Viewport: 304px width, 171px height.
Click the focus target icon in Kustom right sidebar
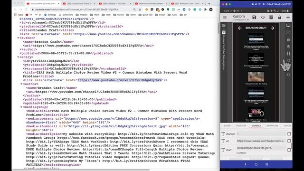click(288, 33)
